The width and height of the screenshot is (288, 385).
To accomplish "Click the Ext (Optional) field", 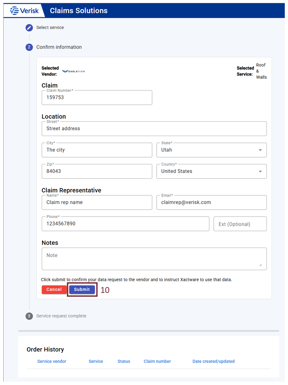I will (240, 224).
